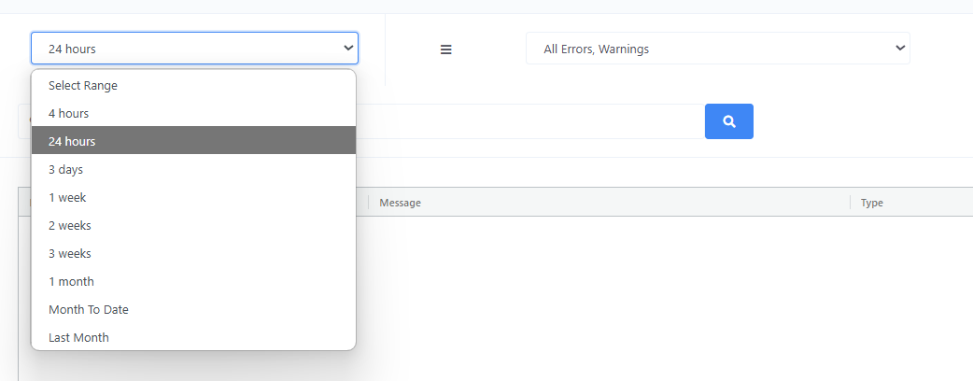Choose the 1 week range option
This screenshot has height=381, width=973.
coord(193,197)
